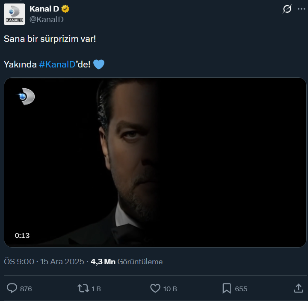308x301 pixels.
Task: Bookmark this Kanal D post
Action: tap(227, 289)
